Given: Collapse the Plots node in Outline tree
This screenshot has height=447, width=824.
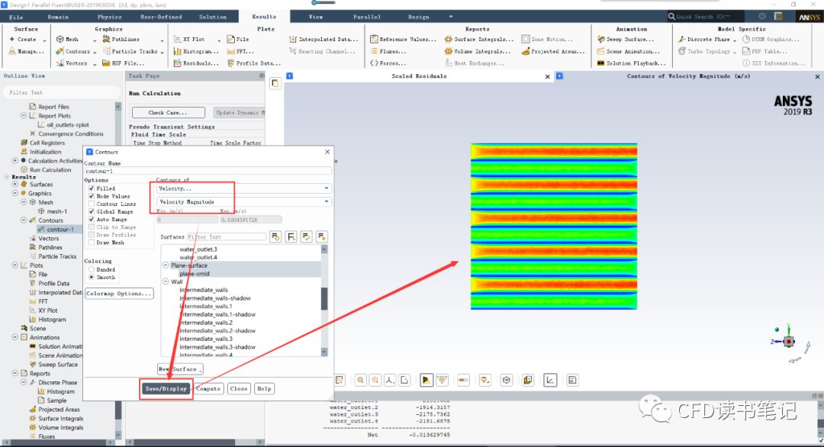Looking at the screenshot, I should (15, 265).
